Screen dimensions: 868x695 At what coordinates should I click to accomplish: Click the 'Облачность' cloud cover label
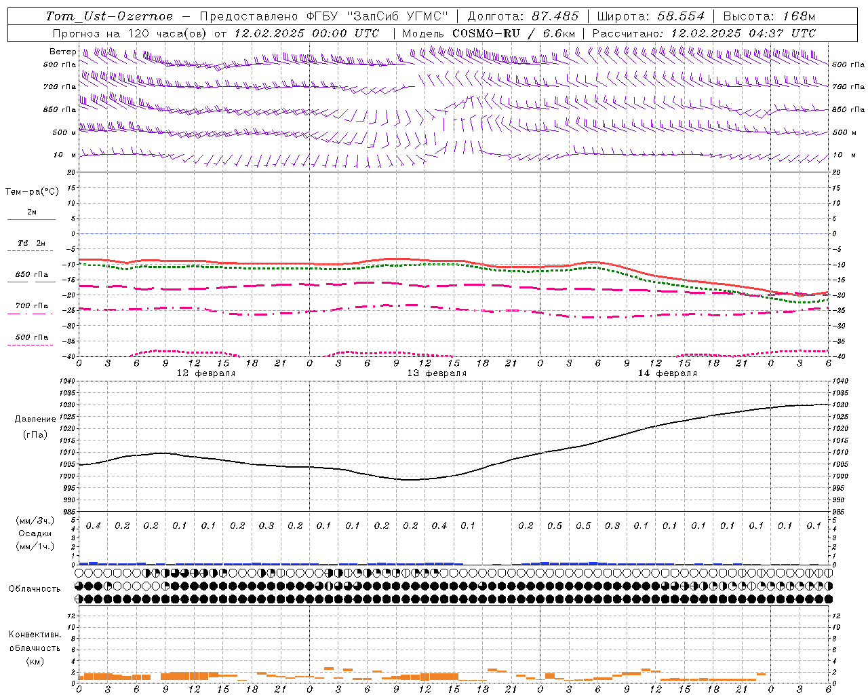35,589
